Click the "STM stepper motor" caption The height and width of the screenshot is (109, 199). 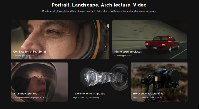[x=123, y=56]
